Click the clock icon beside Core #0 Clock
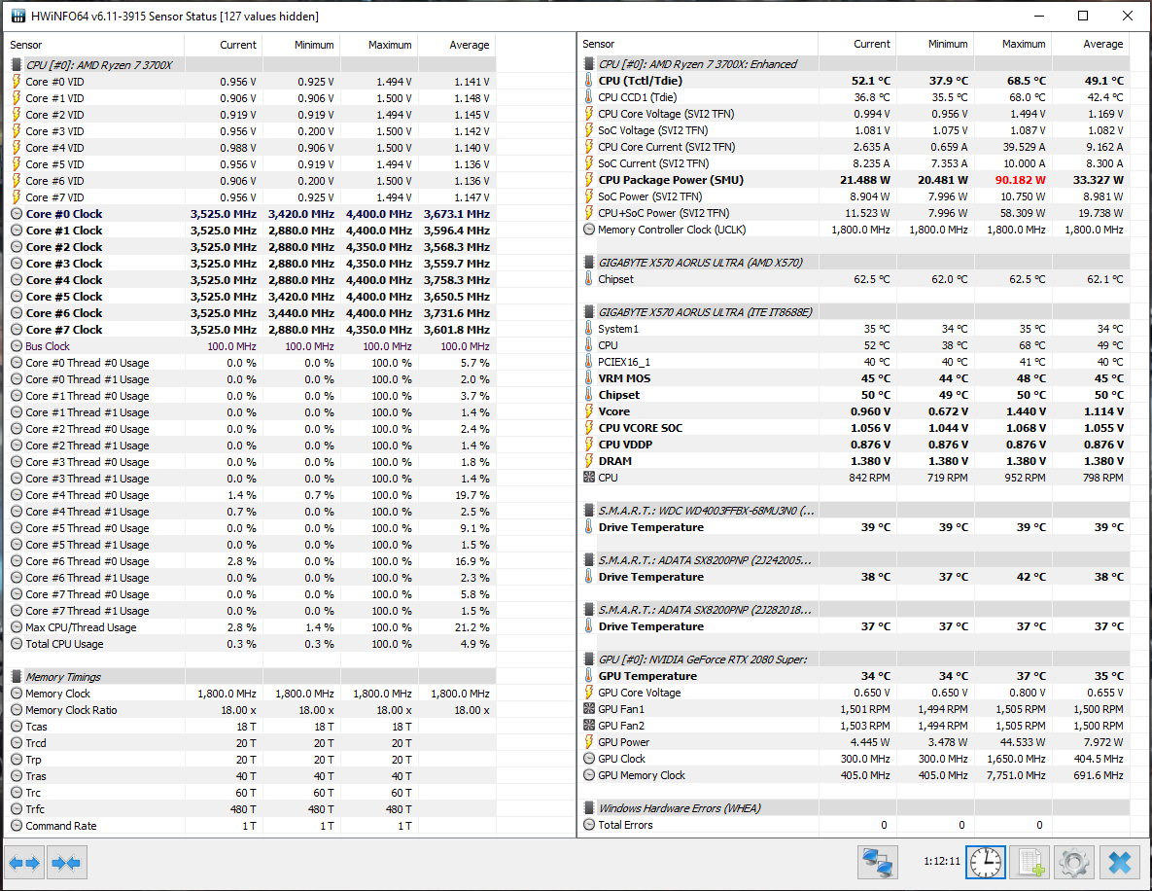Viewport: 1152px width, 891px height. pos(17,214)
